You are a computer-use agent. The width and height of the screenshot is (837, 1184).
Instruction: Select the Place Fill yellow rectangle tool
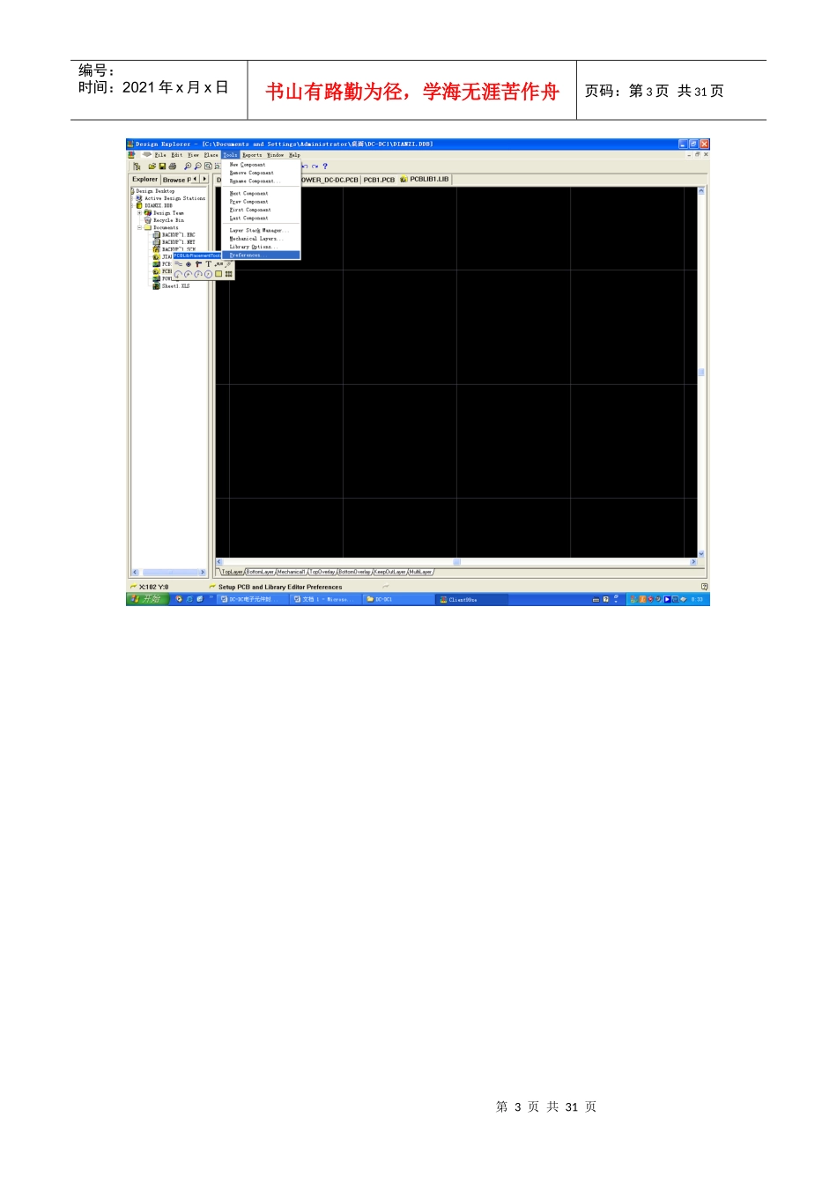pyautogui.click(x=219, y=274)
